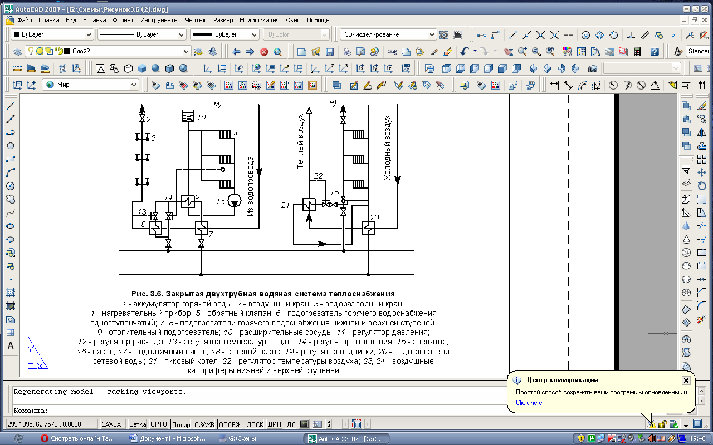Image resolution: width=713 pixels, height=445 pixels.
Task: Click the camera icon in view toolbar
Action: pos(593,69)
